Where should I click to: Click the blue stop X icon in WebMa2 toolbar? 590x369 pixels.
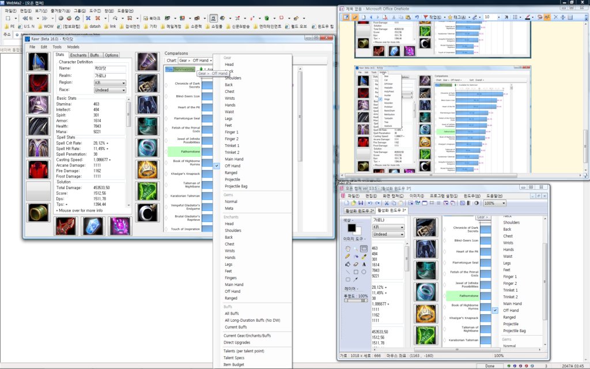88,18
